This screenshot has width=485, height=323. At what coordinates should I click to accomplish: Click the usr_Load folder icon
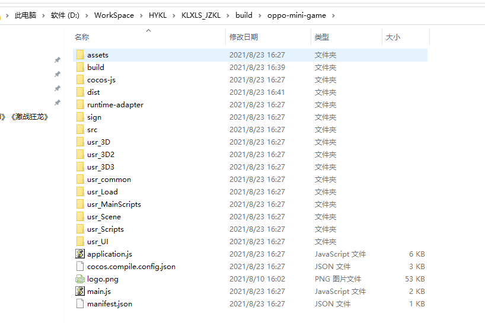[x=80, y=191]
